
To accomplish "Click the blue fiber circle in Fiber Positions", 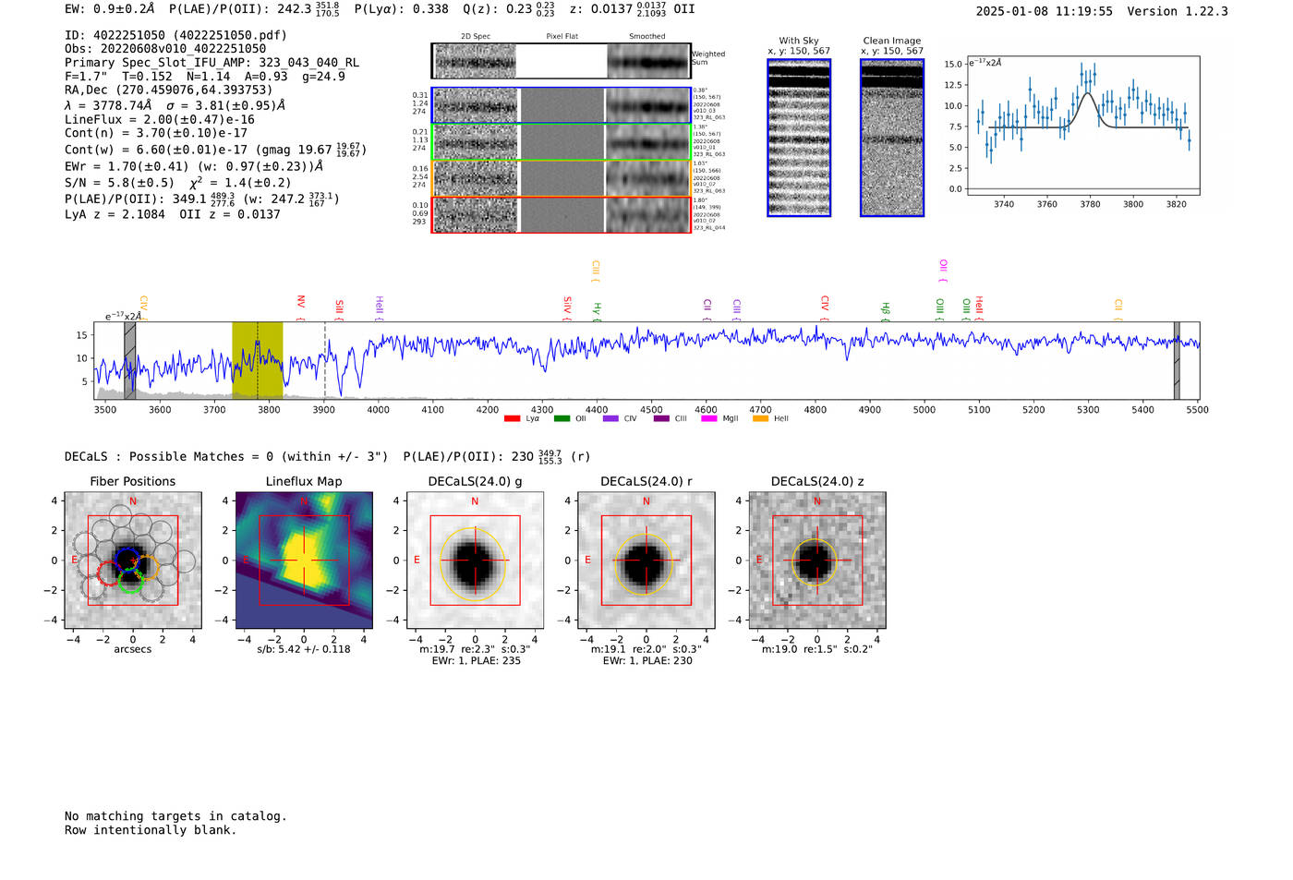I will tap(127, 560).
